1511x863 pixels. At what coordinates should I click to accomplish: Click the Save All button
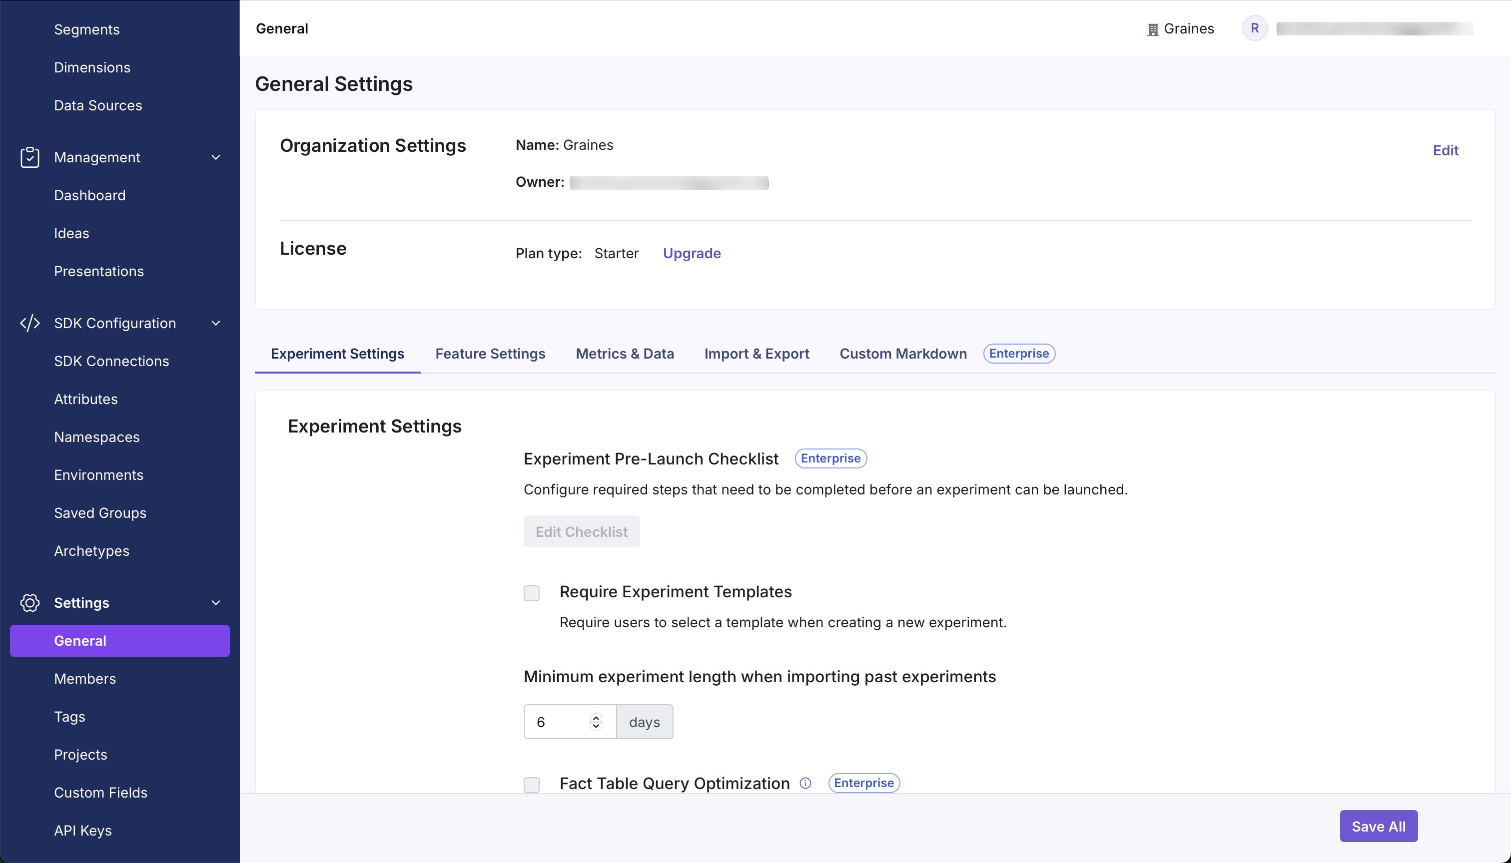point(1379,826)
